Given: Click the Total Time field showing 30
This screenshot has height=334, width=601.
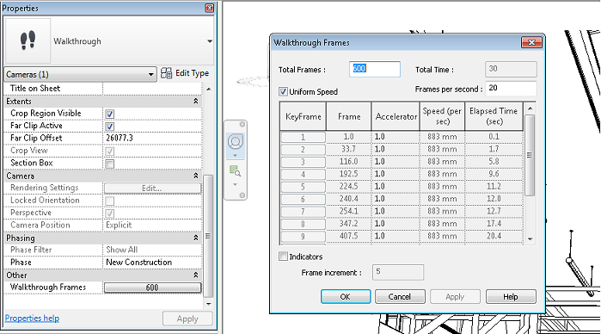Looking at the screenshot, I should point(511,69).
